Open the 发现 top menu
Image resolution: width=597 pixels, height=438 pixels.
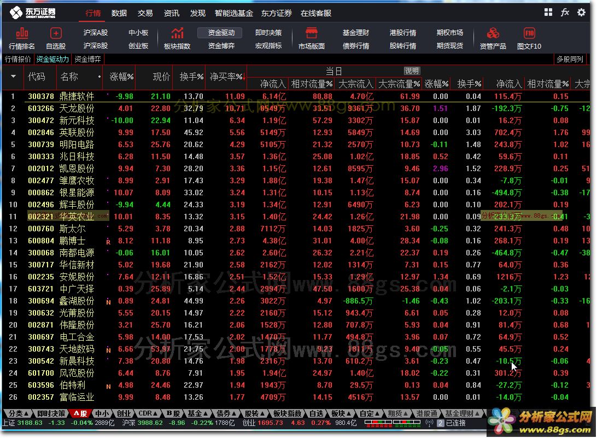click(197, 13)
